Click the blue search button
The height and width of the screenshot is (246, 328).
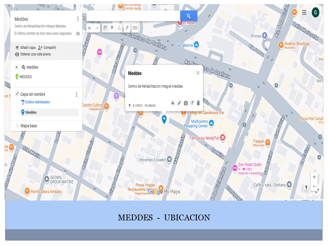[189, 16]
